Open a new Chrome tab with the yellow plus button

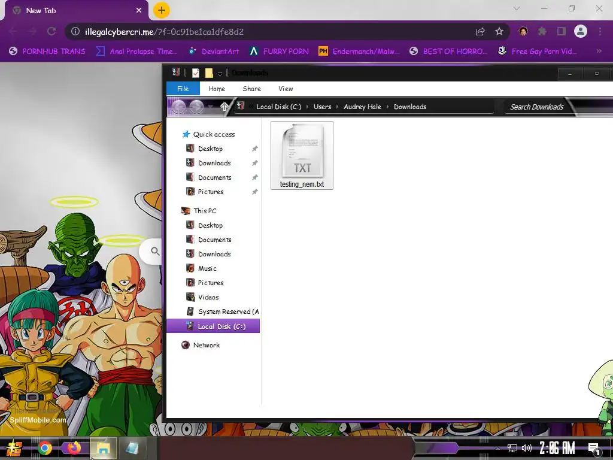(x=162, y=10)
